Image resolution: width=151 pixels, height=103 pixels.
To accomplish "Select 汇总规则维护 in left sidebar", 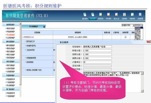I will pyautogui.click(x=10, y=38).
